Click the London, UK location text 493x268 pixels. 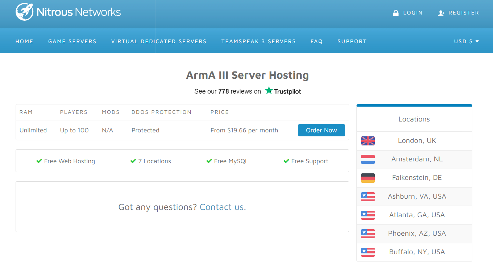(x=417, y=141)
